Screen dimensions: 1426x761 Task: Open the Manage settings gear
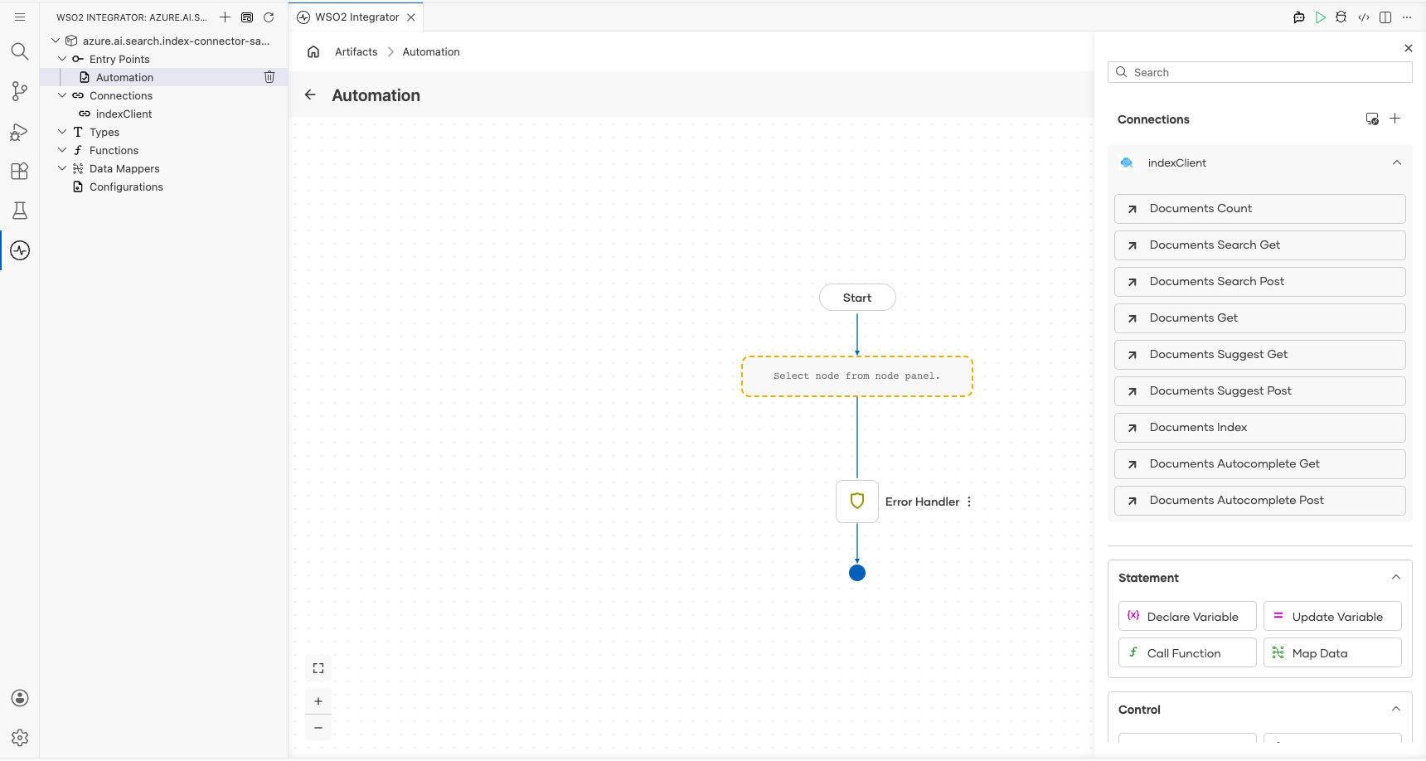click(x=20, y=738)
